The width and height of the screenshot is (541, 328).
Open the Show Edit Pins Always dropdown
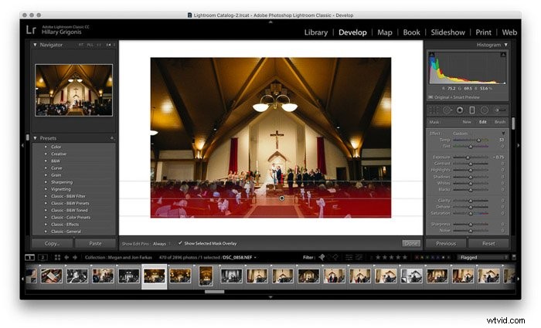pyautogui.click(x=161, y=244)
